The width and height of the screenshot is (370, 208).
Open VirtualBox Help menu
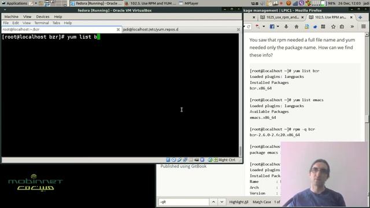pos(58,17)
